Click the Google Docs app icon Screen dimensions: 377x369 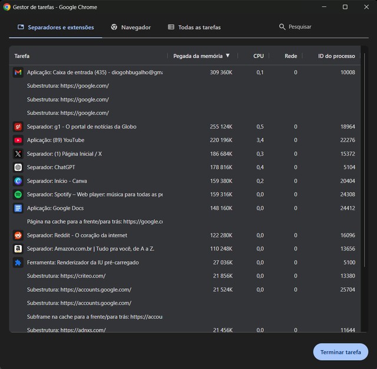(18, 208)
